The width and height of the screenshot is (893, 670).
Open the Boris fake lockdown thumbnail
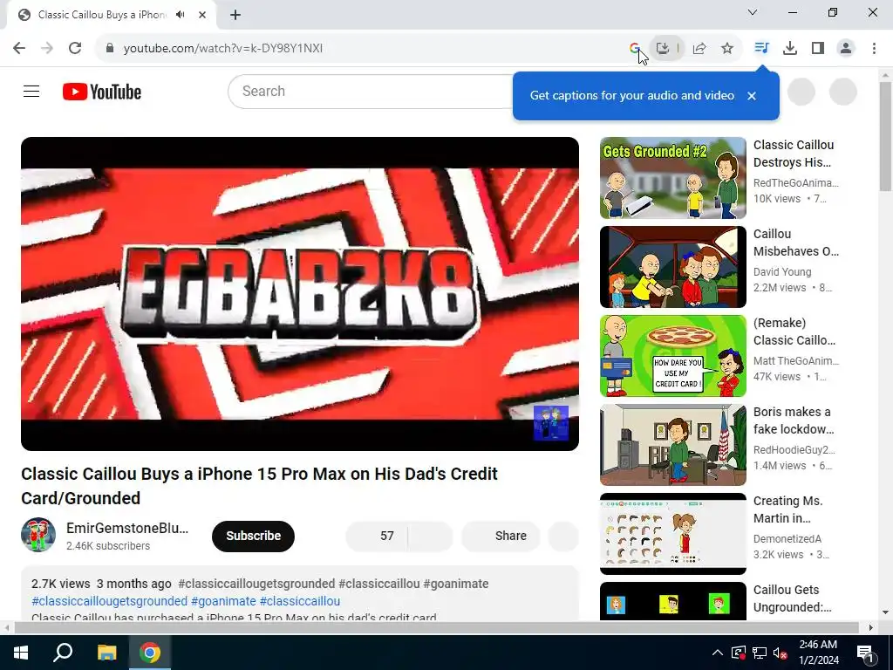(x=673, y=444)
